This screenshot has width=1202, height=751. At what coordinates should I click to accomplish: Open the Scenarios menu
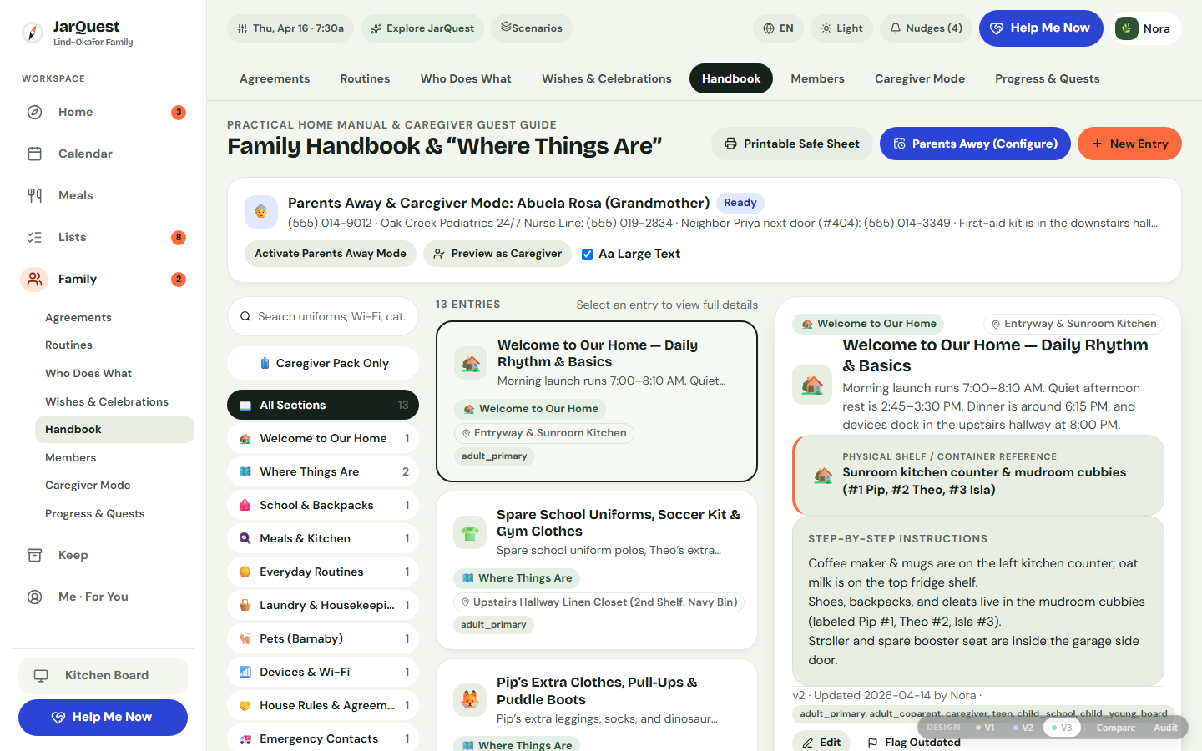(x=532, y=28)
